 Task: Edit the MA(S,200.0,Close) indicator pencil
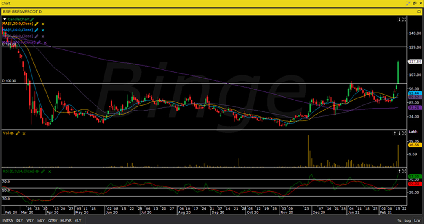[39, 42]
